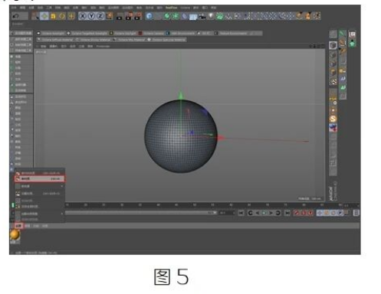381x294 pixels.
Task: Click the timeline layout icon at far right
Action: tap(356, 213)
